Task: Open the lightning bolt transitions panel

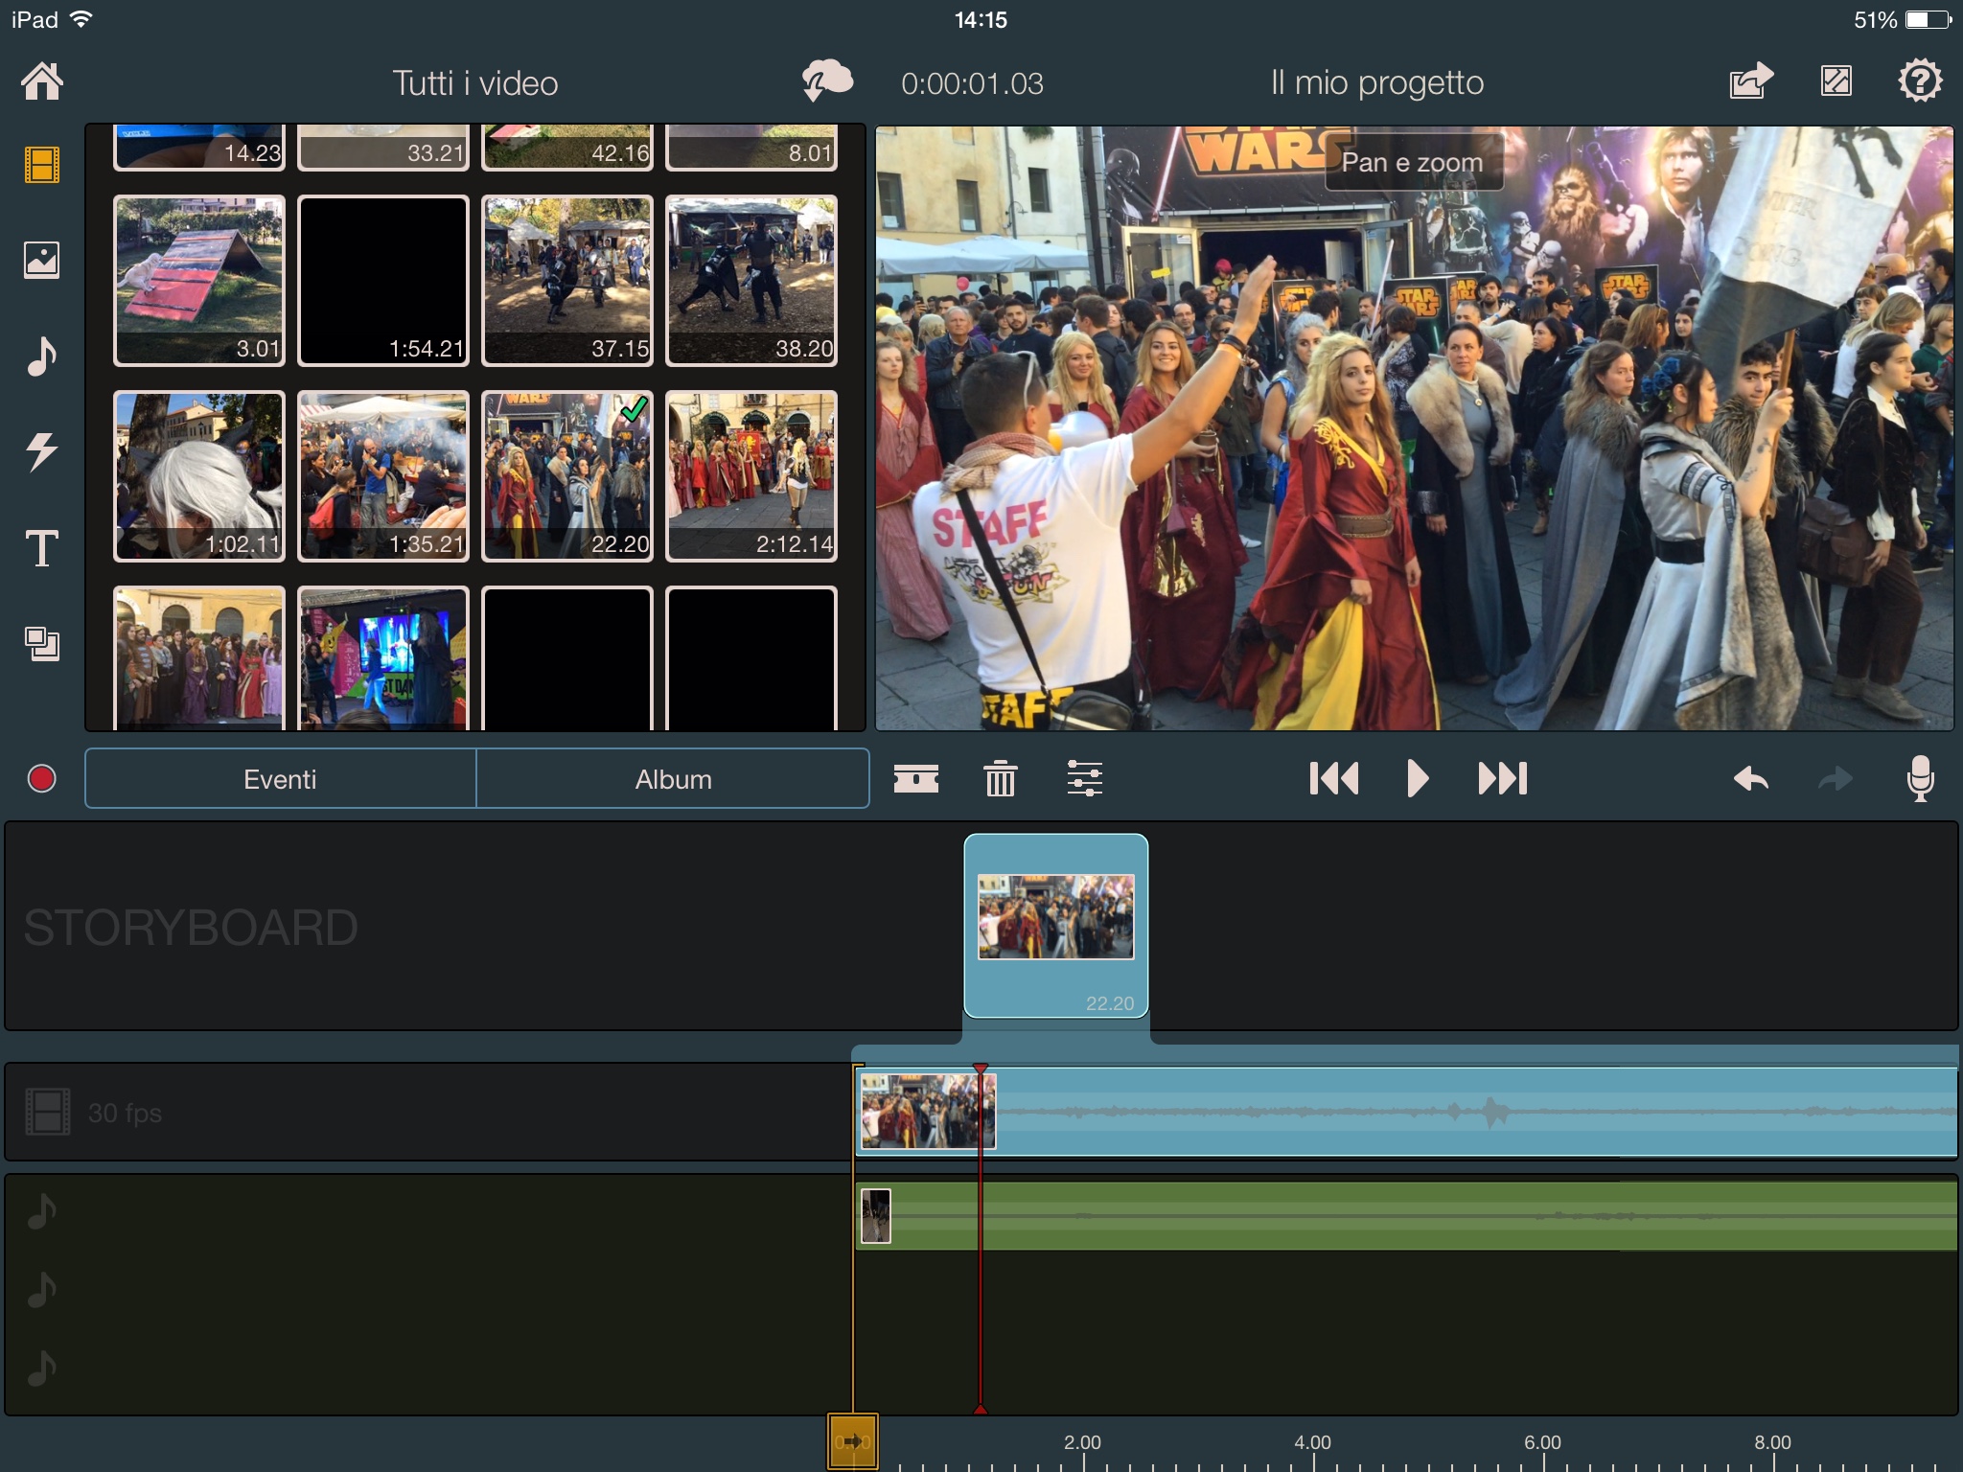Action: [x=42, y=451]
